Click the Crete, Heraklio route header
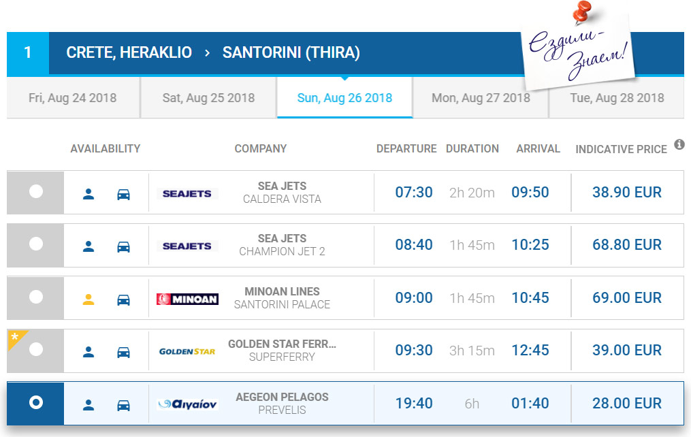The height and width of the screenshot is (437, 691). tap(129, 52)
